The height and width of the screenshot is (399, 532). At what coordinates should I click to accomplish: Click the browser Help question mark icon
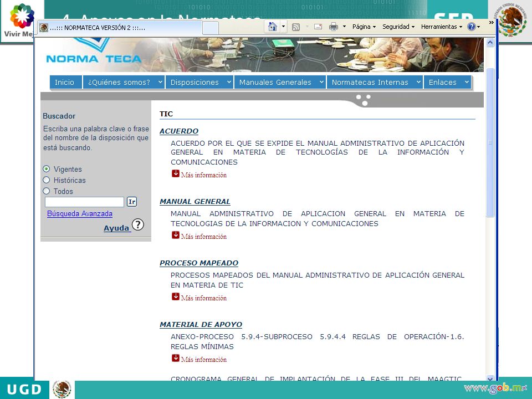coord(471,27)
